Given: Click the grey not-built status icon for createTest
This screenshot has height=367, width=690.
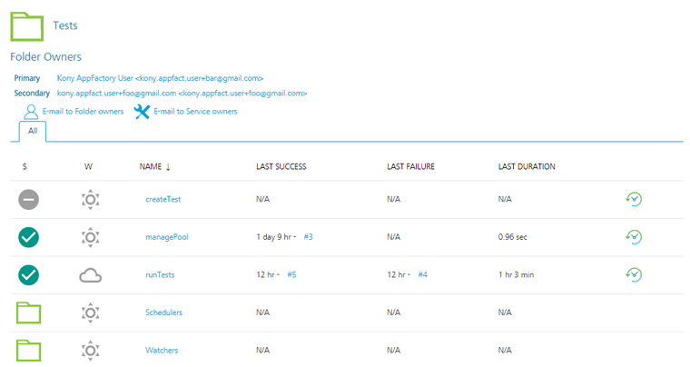Looking at the screenshot, I should (x=29, y=200).
